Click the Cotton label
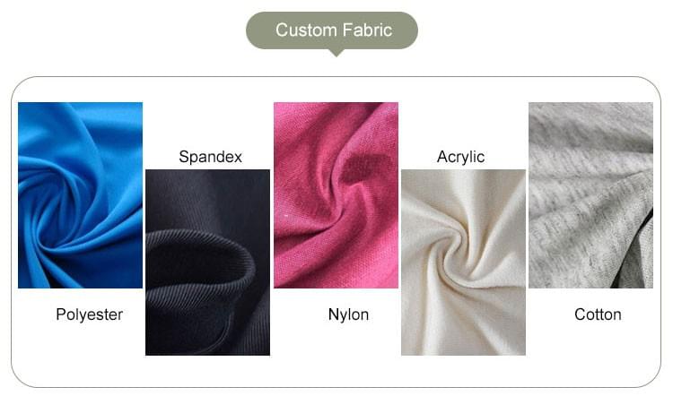 point(598,314)
